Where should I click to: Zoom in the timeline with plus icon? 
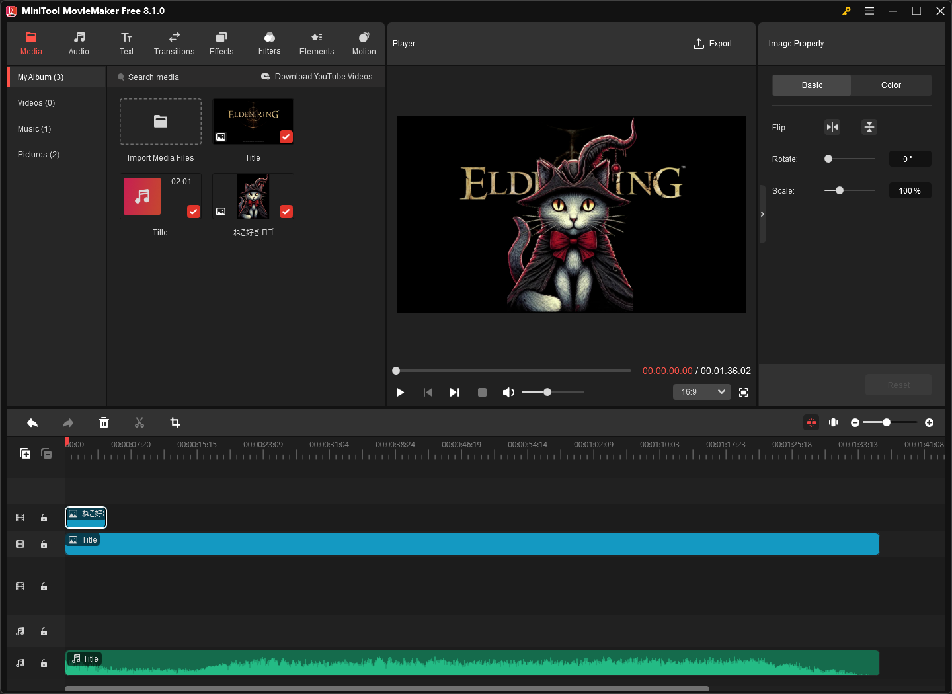coord(929,423)
